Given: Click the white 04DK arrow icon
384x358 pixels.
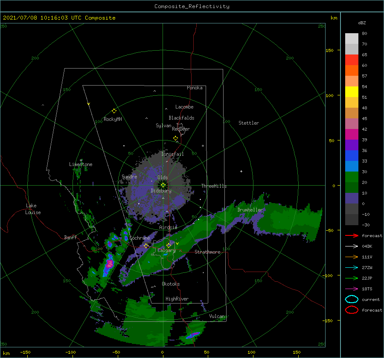Looking at the screenshot, I should 352,246.
